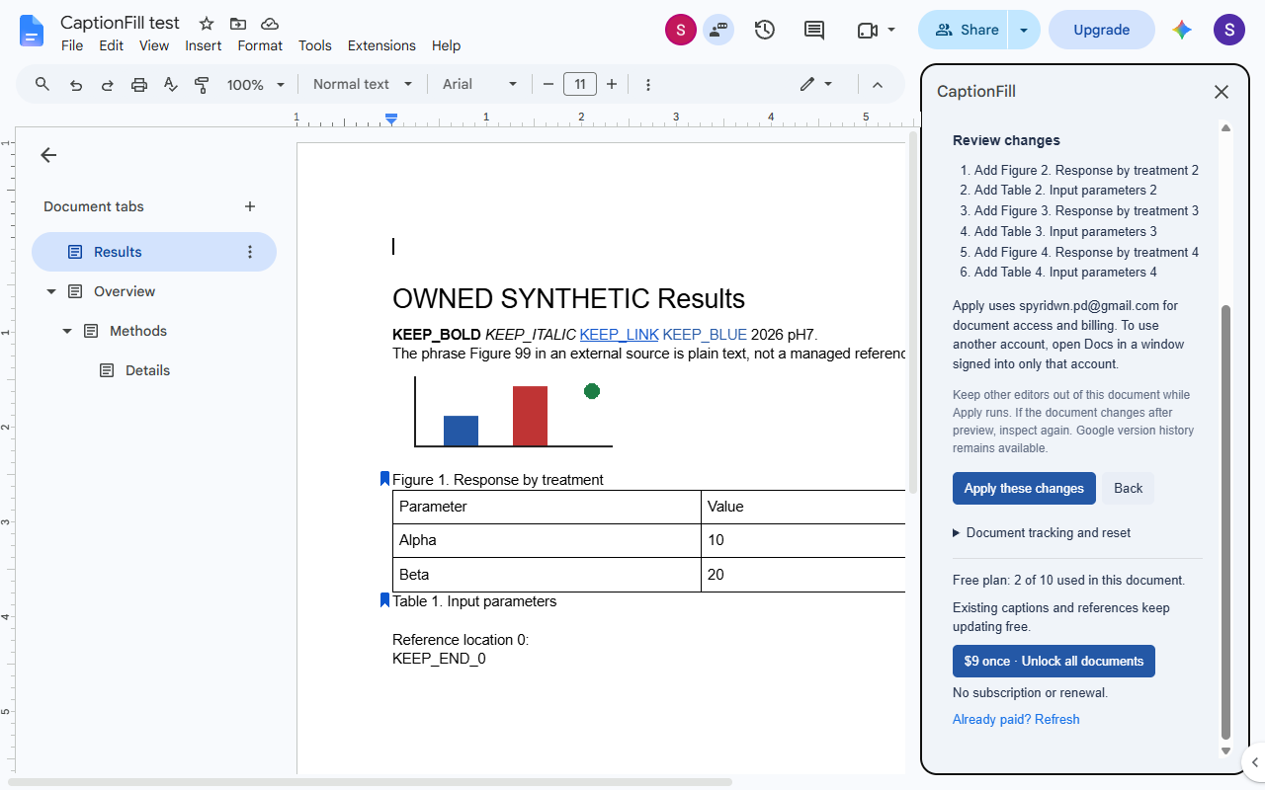Open the Normal text style dropdown
The width and height of the screenshot is (1265, 790).
363,85
